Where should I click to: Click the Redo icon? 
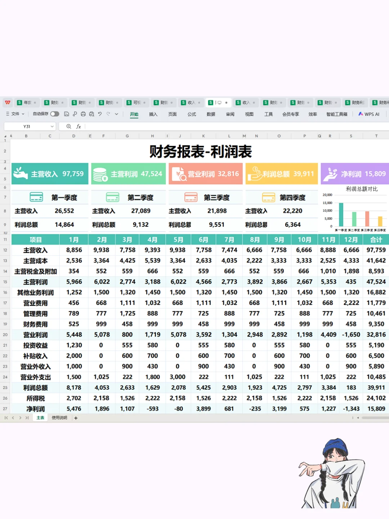pos(108,114)
